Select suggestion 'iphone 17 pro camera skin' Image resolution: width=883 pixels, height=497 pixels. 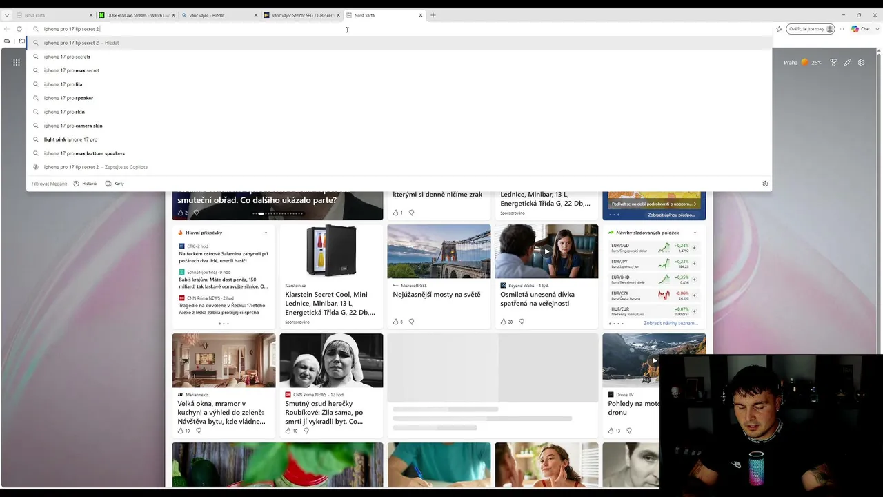[x=399, y=126]
